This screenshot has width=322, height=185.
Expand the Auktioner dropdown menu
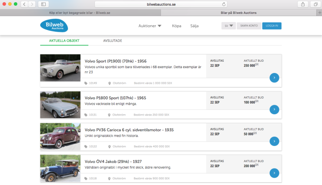(x=150, y=26)
